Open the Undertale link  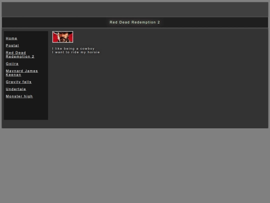coord(16,89)
